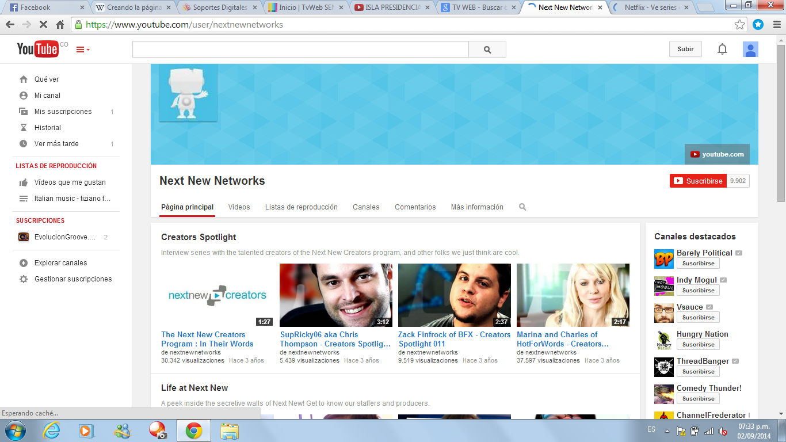786x442 pixels.
Task: Click the Subir upload button
Action: pos(685,49)
